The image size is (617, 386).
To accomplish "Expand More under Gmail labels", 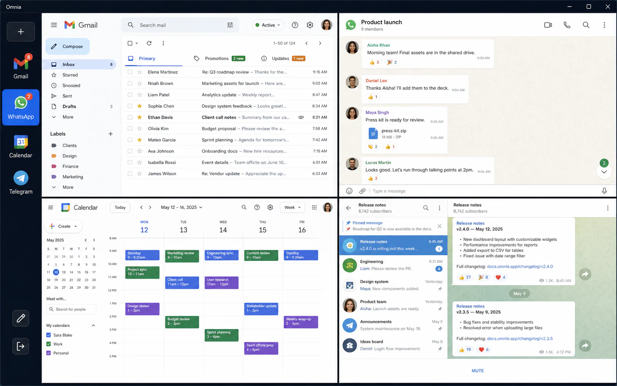I will click(68, 187).
